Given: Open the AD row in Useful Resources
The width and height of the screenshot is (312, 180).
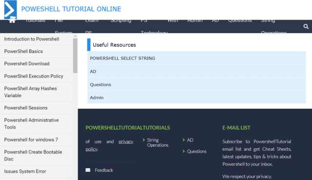Looking at the screenshot, I should click(x=197, y=71).
